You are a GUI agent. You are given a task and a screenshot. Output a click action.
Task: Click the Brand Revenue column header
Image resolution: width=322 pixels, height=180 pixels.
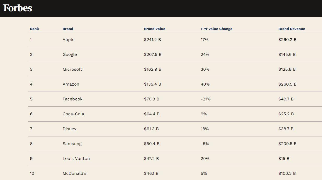pyautogui.click(x=291, y=29)
